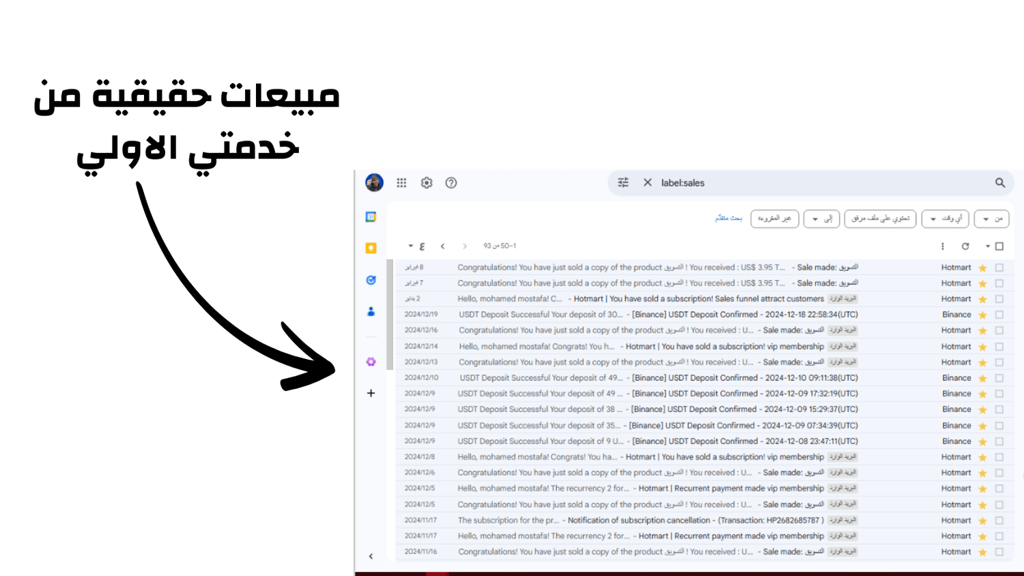Open Google Contacts in the side panel
Viewport: 1024px width, 576px height.
click(x=371, y=311)
